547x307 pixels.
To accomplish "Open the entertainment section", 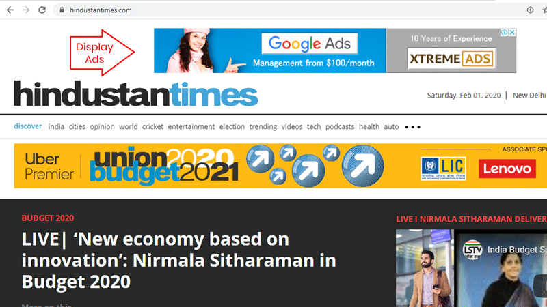I will point(191,126).
